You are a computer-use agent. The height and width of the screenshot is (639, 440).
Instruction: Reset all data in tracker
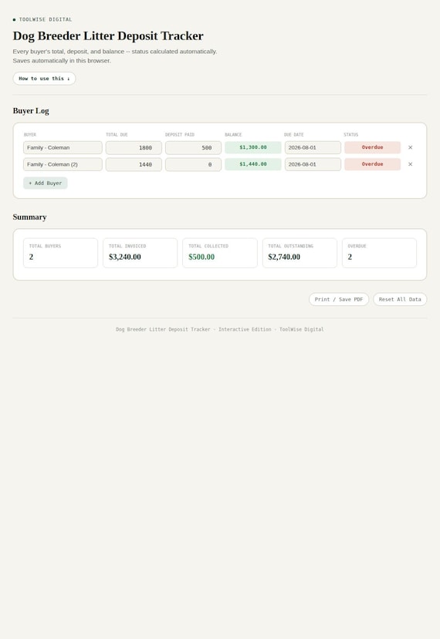[400, 299]
